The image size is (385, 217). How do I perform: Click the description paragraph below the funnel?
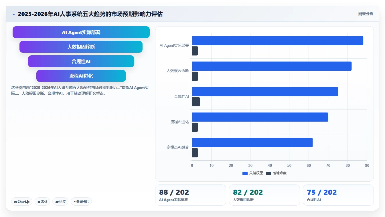[x=80, y=90]
